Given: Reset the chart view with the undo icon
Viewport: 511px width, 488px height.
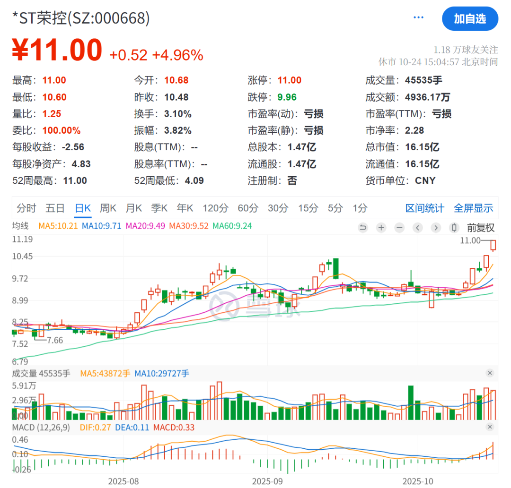Looking at the screenshot, I should pyautogui.click(x=363, y=227).
